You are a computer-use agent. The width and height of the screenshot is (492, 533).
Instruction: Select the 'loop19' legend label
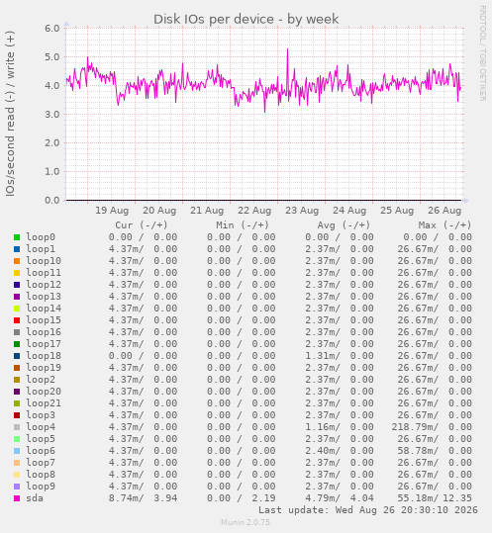[44, 368]
